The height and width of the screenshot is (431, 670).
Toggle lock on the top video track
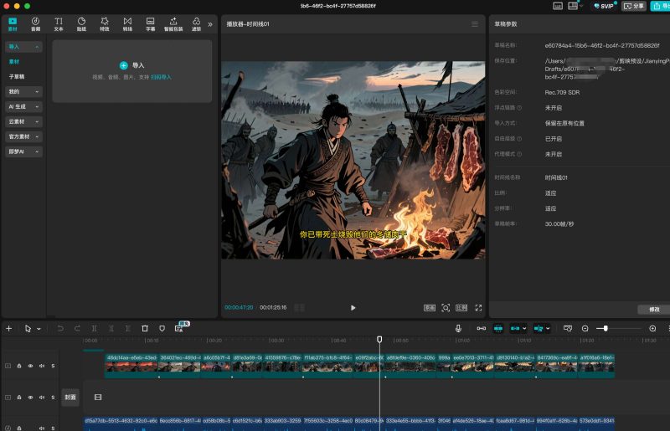tap(19, 366)
